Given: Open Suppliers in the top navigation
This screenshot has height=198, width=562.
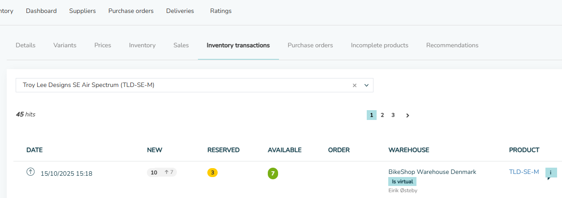Looking at the screenshot, I should (x=82, y=11).
